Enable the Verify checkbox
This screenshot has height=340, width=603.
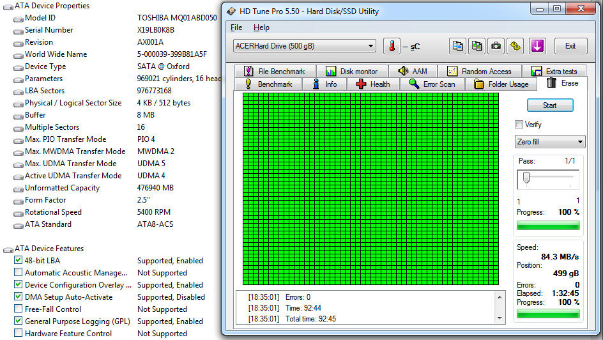[519, 124]
